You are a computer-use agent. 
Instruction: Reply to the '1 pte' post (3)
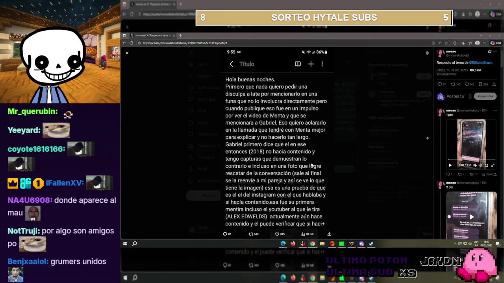pyautogui.click(x=449, y=174)
